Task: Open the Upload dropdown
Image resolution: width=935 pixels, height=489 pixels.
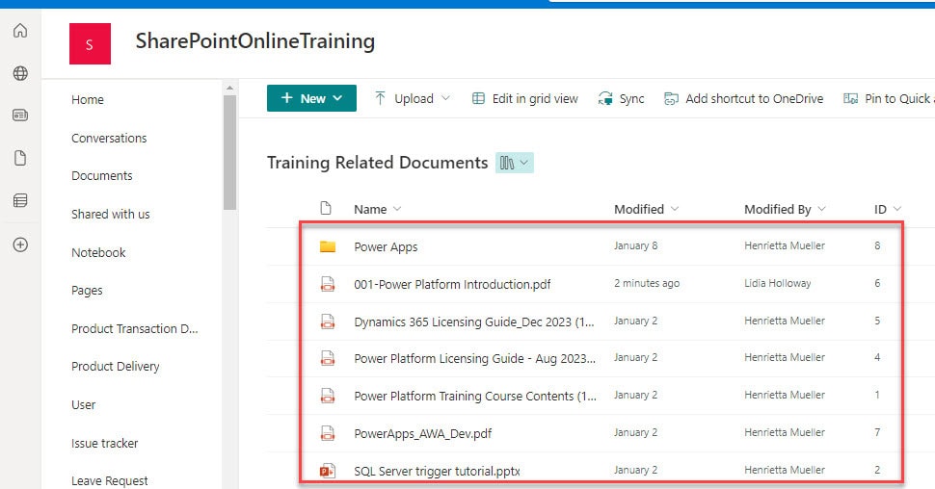Action: pyautogui.click(x=412, y=98)
